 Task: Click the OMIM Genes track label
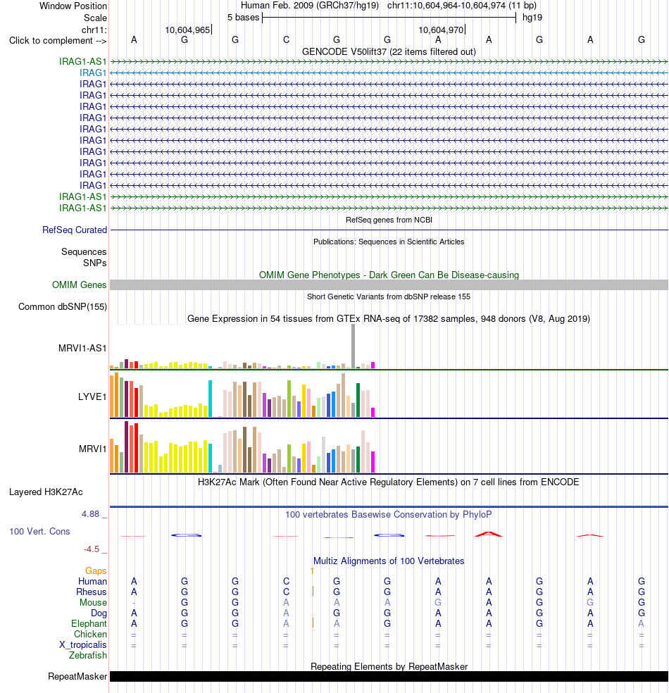pyautogui.click(x=80, y=285)
